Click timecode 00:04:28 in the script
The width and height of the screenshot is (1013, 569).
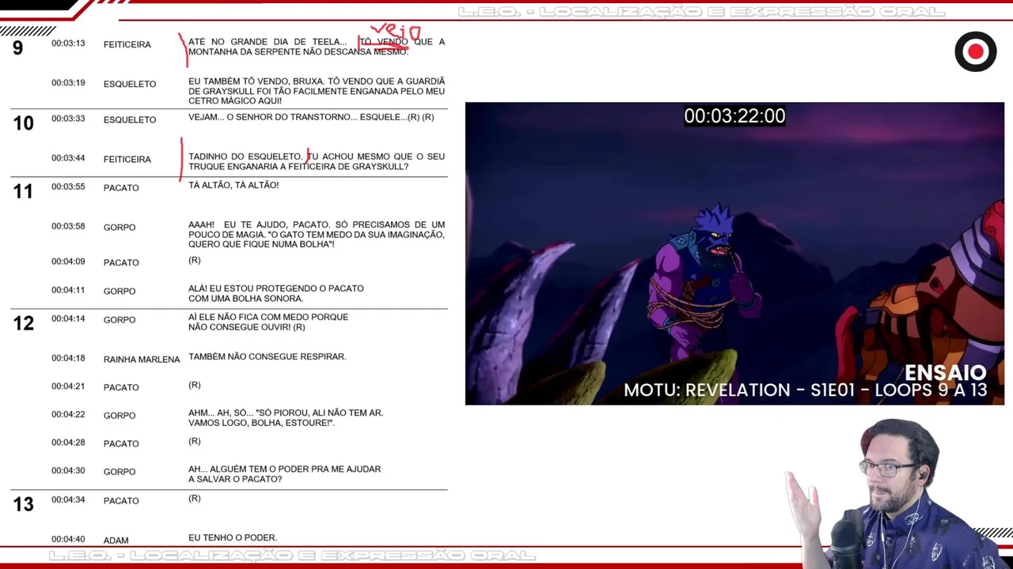point(68,443)
